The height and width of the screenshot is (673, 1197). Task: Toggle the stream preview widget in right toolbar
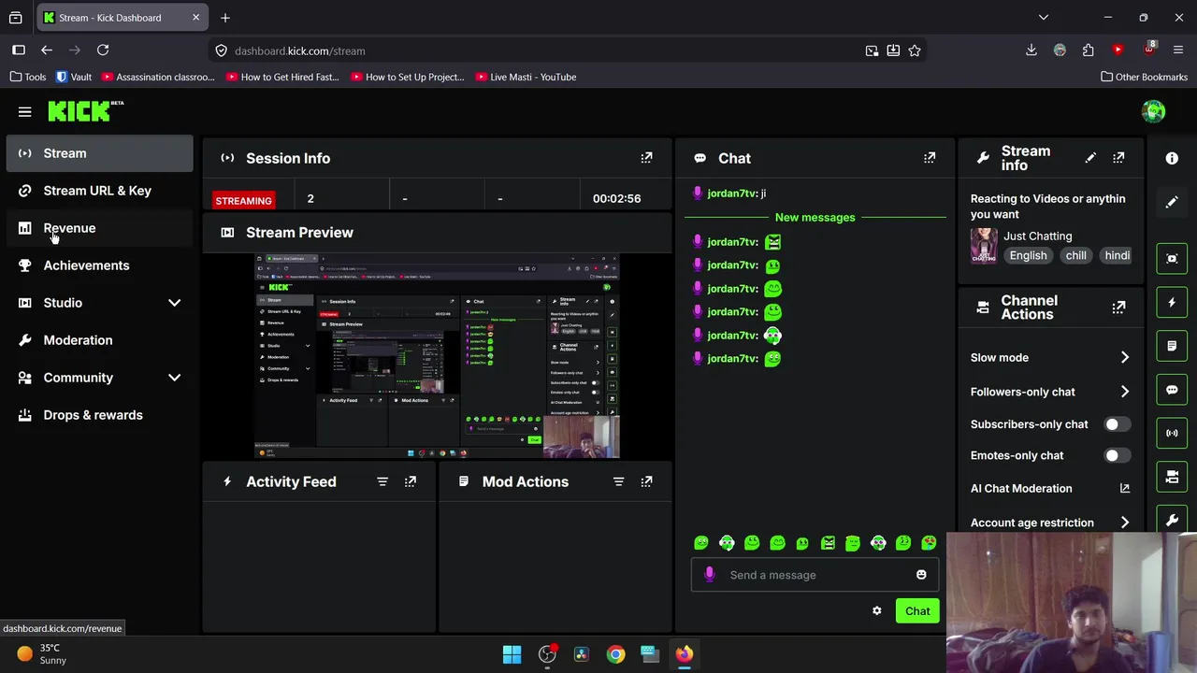[1172, 259]
